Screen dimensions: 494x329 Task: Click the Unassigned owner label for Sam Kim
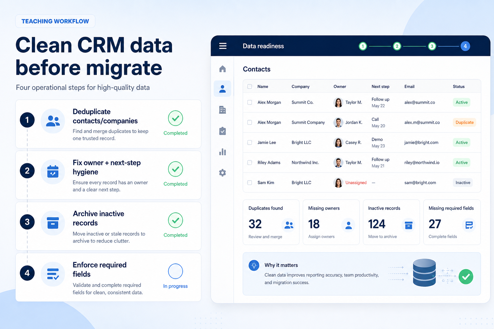[356, 182]
